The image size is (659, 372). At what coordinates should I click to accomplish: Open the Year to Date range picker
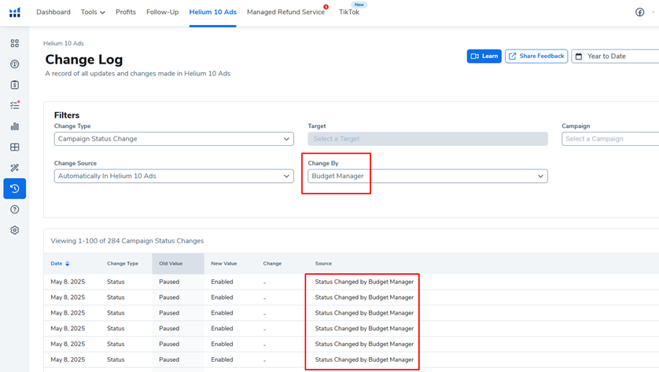coord(615,57)
